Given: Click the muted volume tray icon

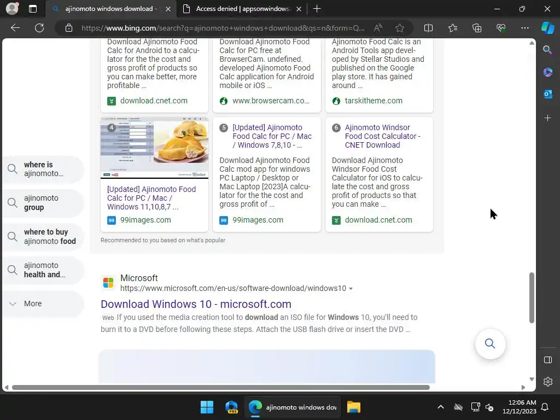Looking at the screenshot, I should click(x=489, y=407).
